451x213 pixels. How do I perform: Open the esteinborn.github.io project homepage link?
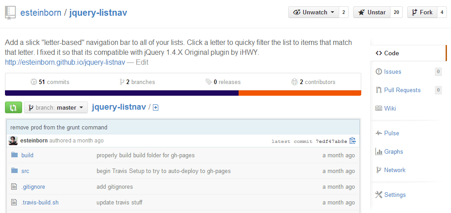65,62
